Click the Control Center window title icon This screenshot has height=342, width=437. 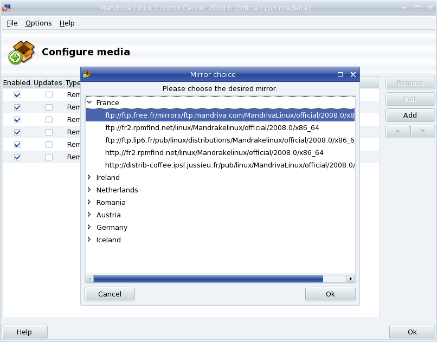(x=6, y=8)
